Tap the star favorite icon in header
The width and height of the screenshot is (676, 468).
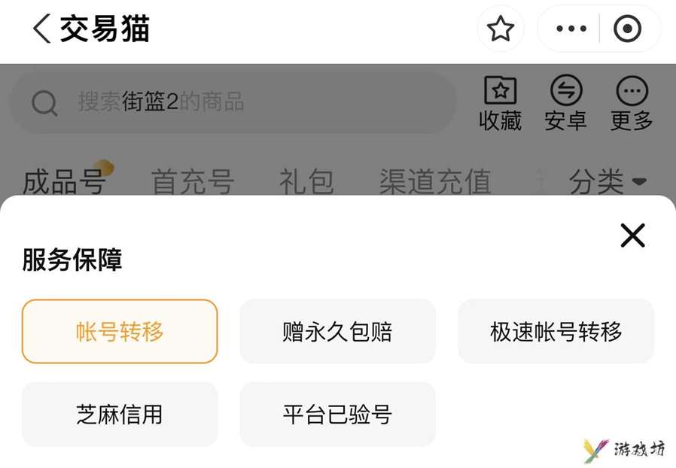pyautogui.click(x=501, y=29)
